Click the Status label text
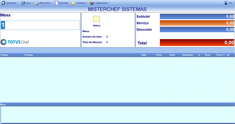Image resolution: width=235 pixels, height=124 pixels. point(97,26)
